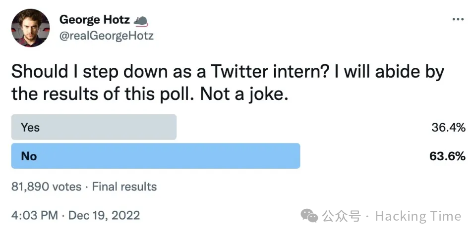Open the 4:03 PM timestamp
476x235 pixels.
pos(34,216)
